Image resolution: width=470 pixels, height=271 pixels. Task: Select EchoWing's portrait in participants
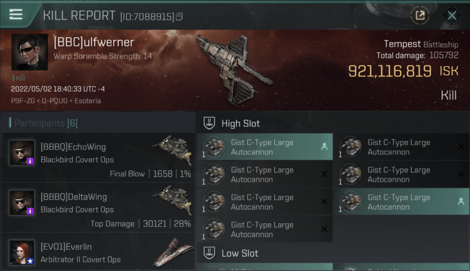coord(22,153)
